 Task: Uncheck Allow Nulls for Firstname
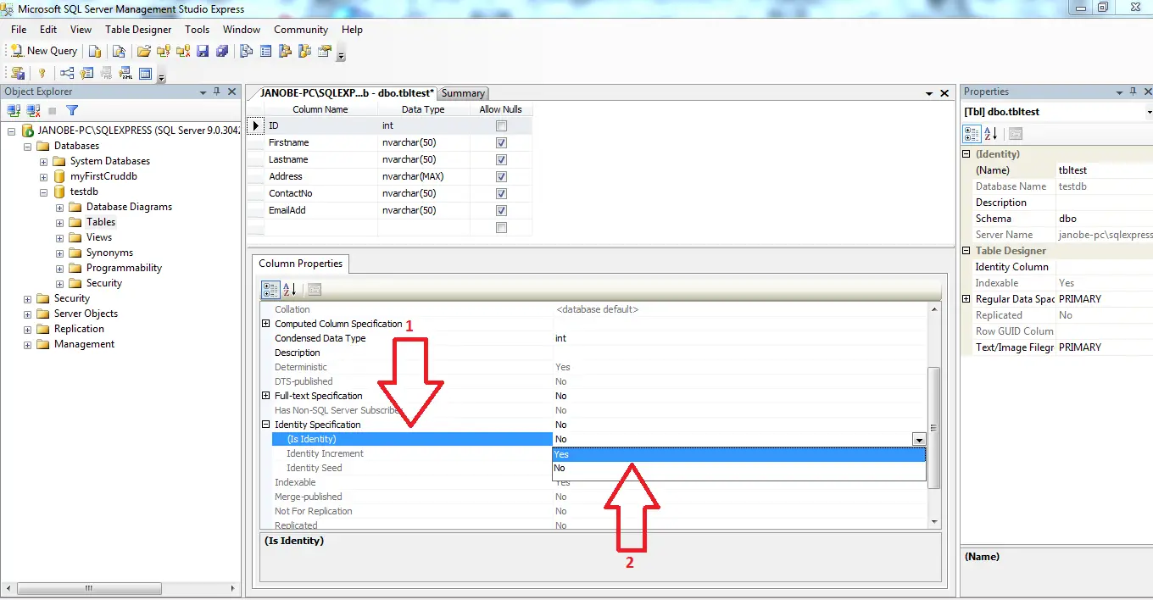[501, 142]
